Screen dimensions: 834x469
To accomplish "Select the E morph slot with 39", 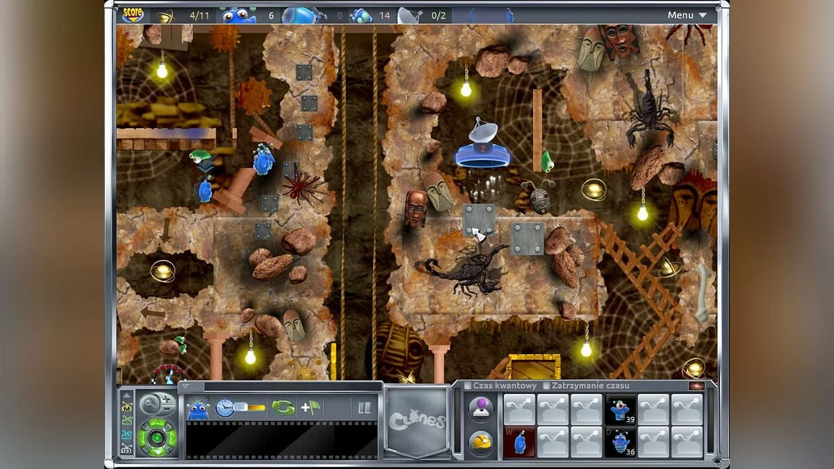I will tap(621, 409).
